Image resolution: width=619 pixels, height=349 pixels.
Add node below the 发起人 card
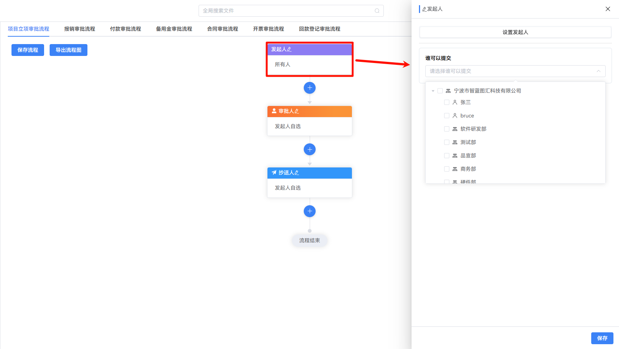[x=310, y=88]
